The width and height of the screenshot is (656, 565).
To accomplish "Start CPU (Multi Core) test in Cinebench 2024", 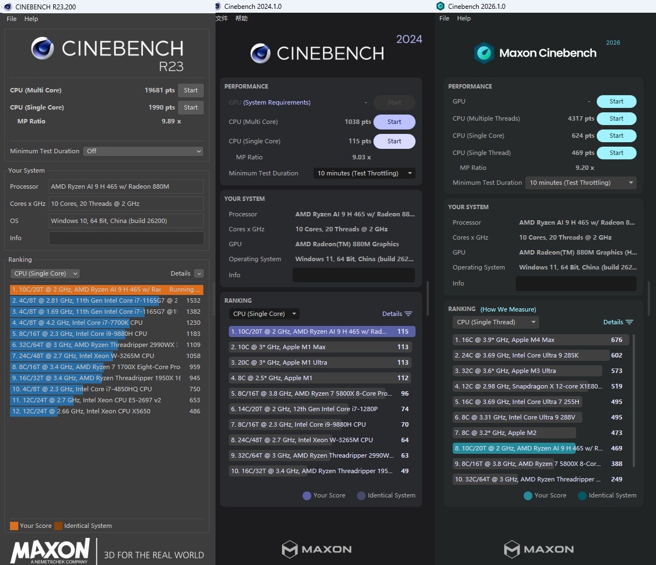I will point(394,122).
